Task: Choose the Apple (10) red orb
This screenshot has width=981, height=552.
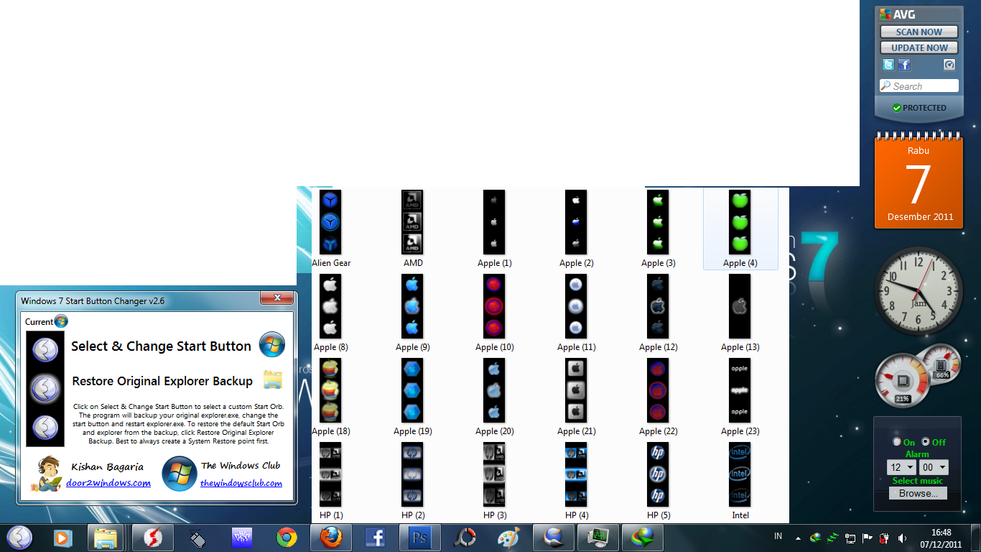Action: pyautogui.click(x=494, y=306)
